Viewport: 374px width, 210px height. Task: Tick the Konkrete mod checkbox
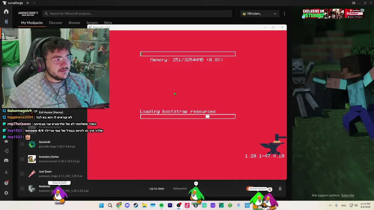(x=22, y=189)
